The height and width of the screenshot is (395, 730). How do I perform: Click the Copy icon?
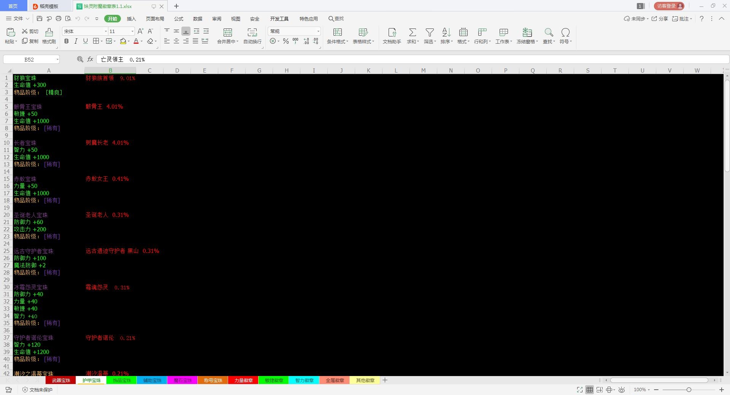(x=25, y=41)
